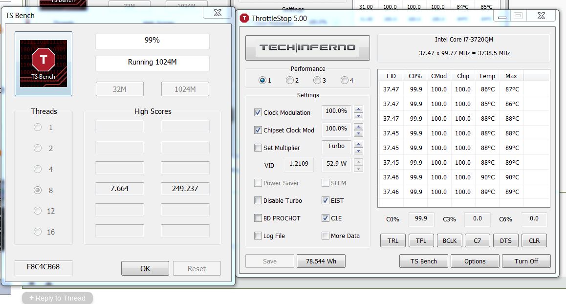This screenshot has height=304, width=566.
Task: Click the DTS button
Action: 506,240
